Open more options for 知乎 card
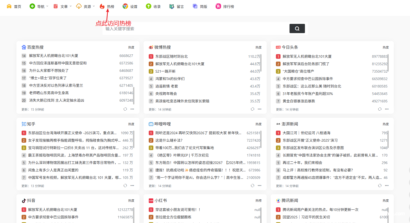The width and height of the screenshot is (410, 223). click(132, 186)
